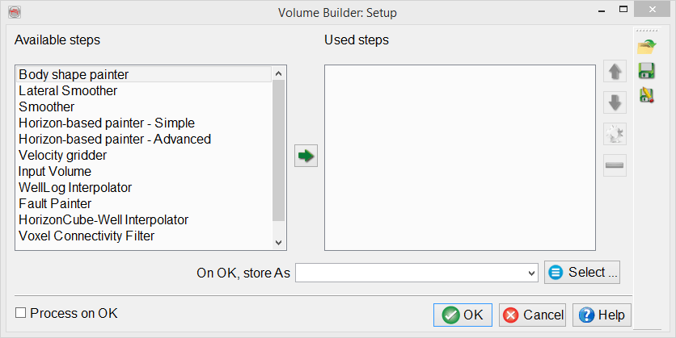676x338 pixels.
Task: Click the step properties gear icon
Action: (x=615, y=134)
